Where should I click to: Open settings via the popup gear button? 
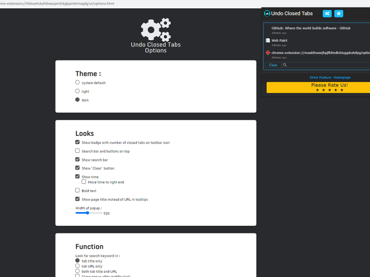pos(327,14)
